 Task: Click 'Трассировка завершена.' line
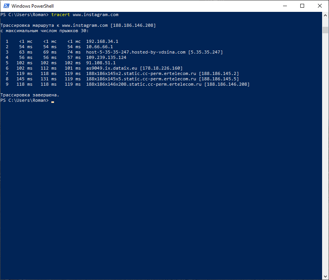coord(30,95)
